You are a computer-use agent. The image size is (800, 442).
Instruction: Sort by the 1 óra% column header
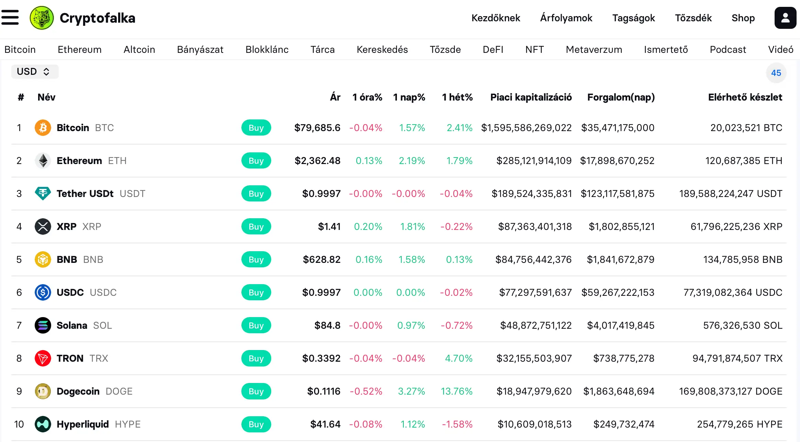point(367,97)
